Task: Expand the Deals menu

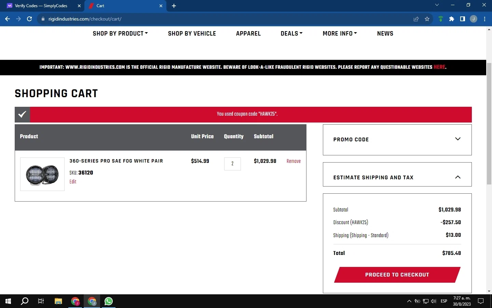Action: (291, 34)
